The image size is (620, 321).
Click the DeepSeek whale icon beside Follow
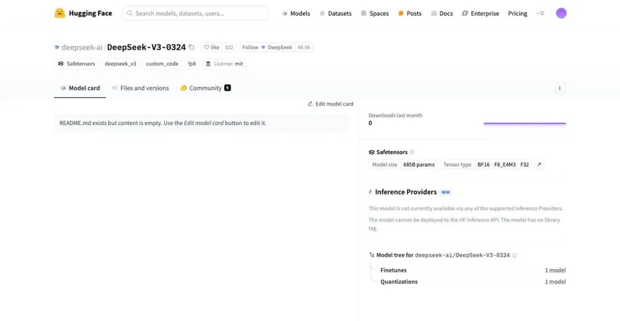(x=263, y=48)
